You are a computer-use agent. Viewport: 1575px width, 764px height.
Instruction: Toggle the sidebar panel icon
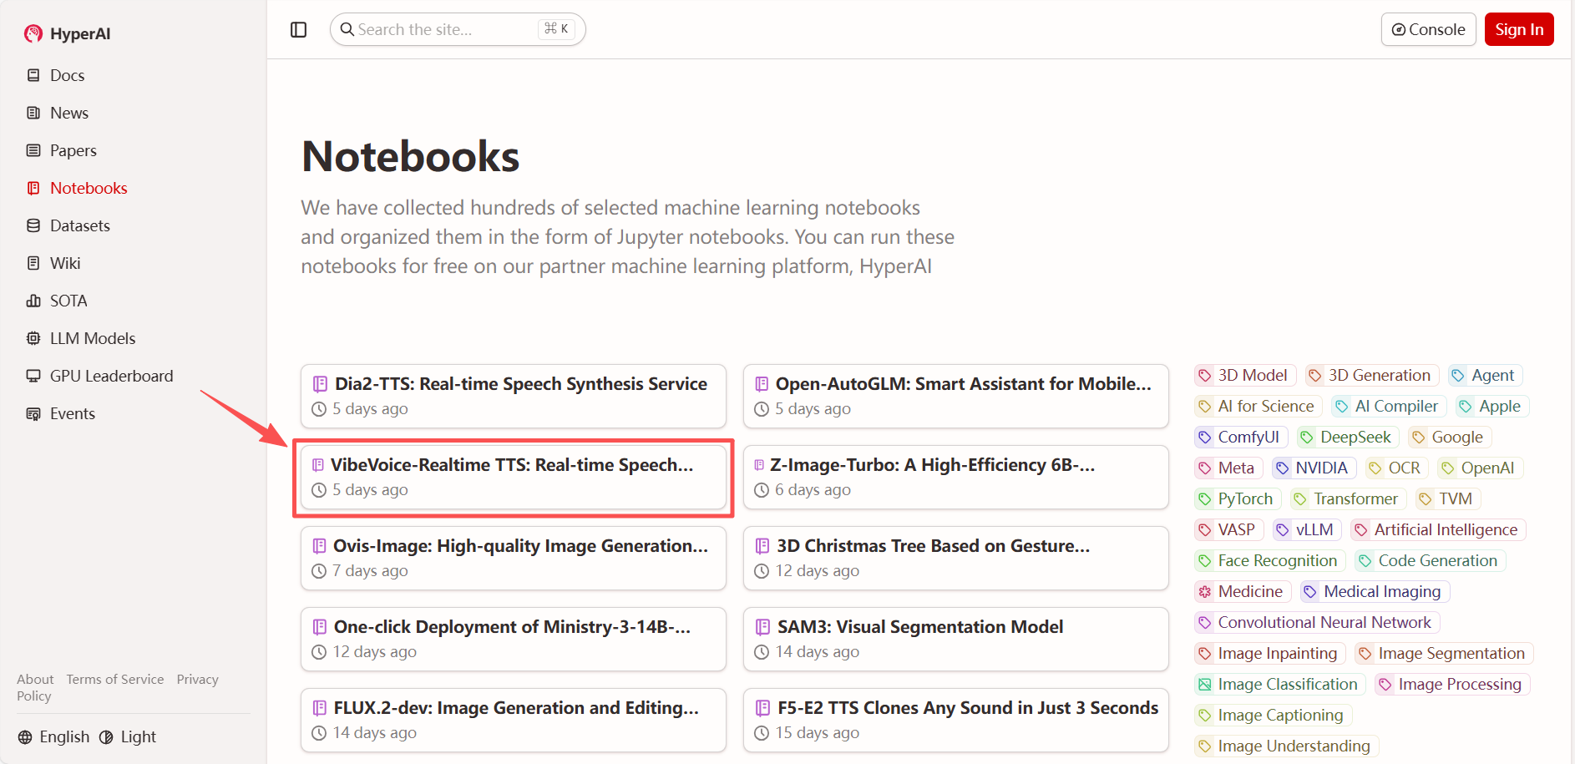[298, 30]
